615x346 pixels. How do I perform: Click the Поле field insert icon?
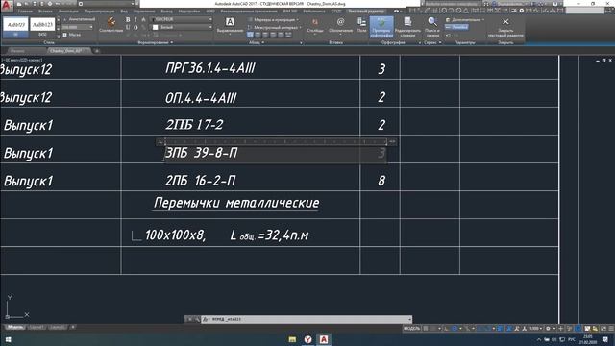point(361,24)
